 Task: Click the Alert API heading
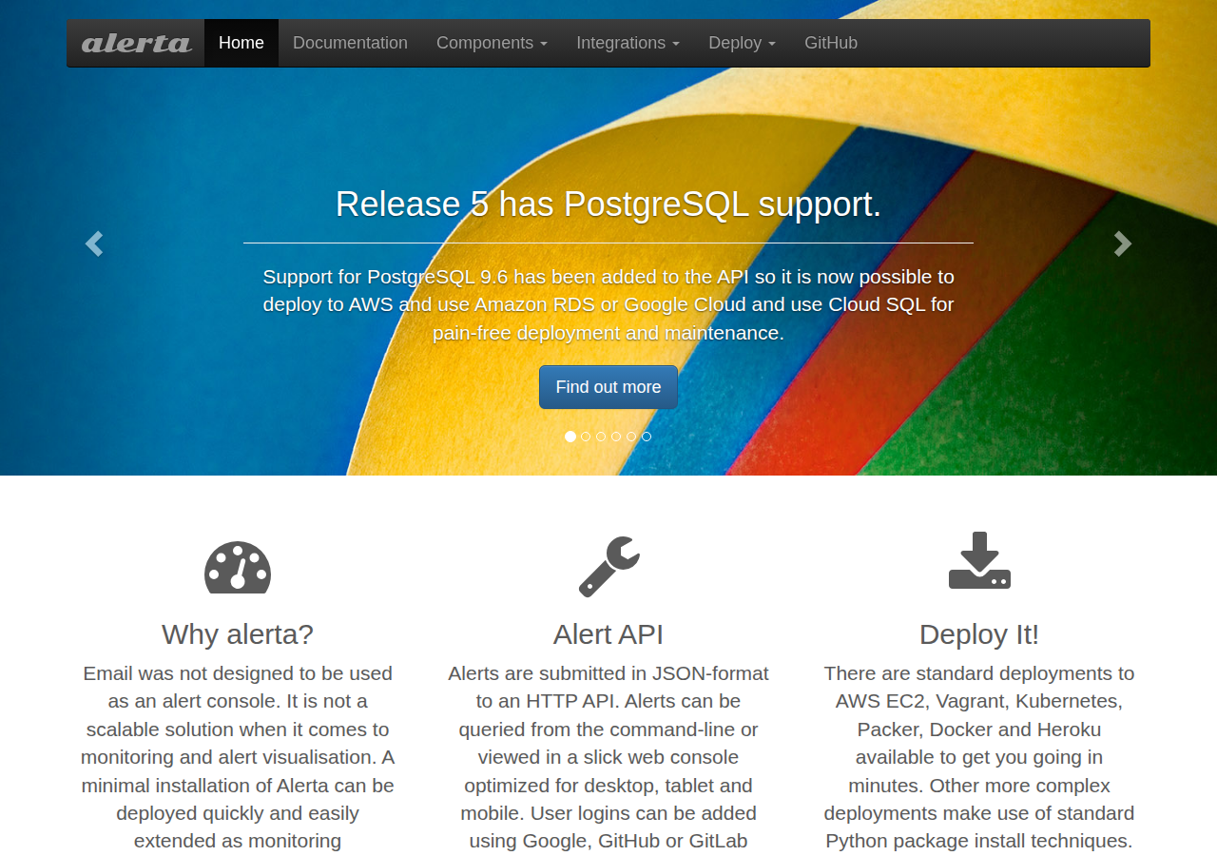pyautogui.click(x=608, y=634)
